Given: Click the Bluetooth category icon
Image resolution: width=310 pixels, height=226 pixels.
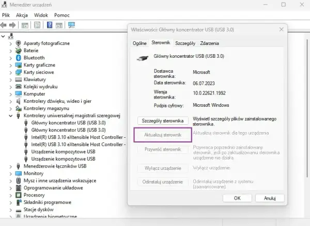Looking at the screenshot, I should pos(19,58).
